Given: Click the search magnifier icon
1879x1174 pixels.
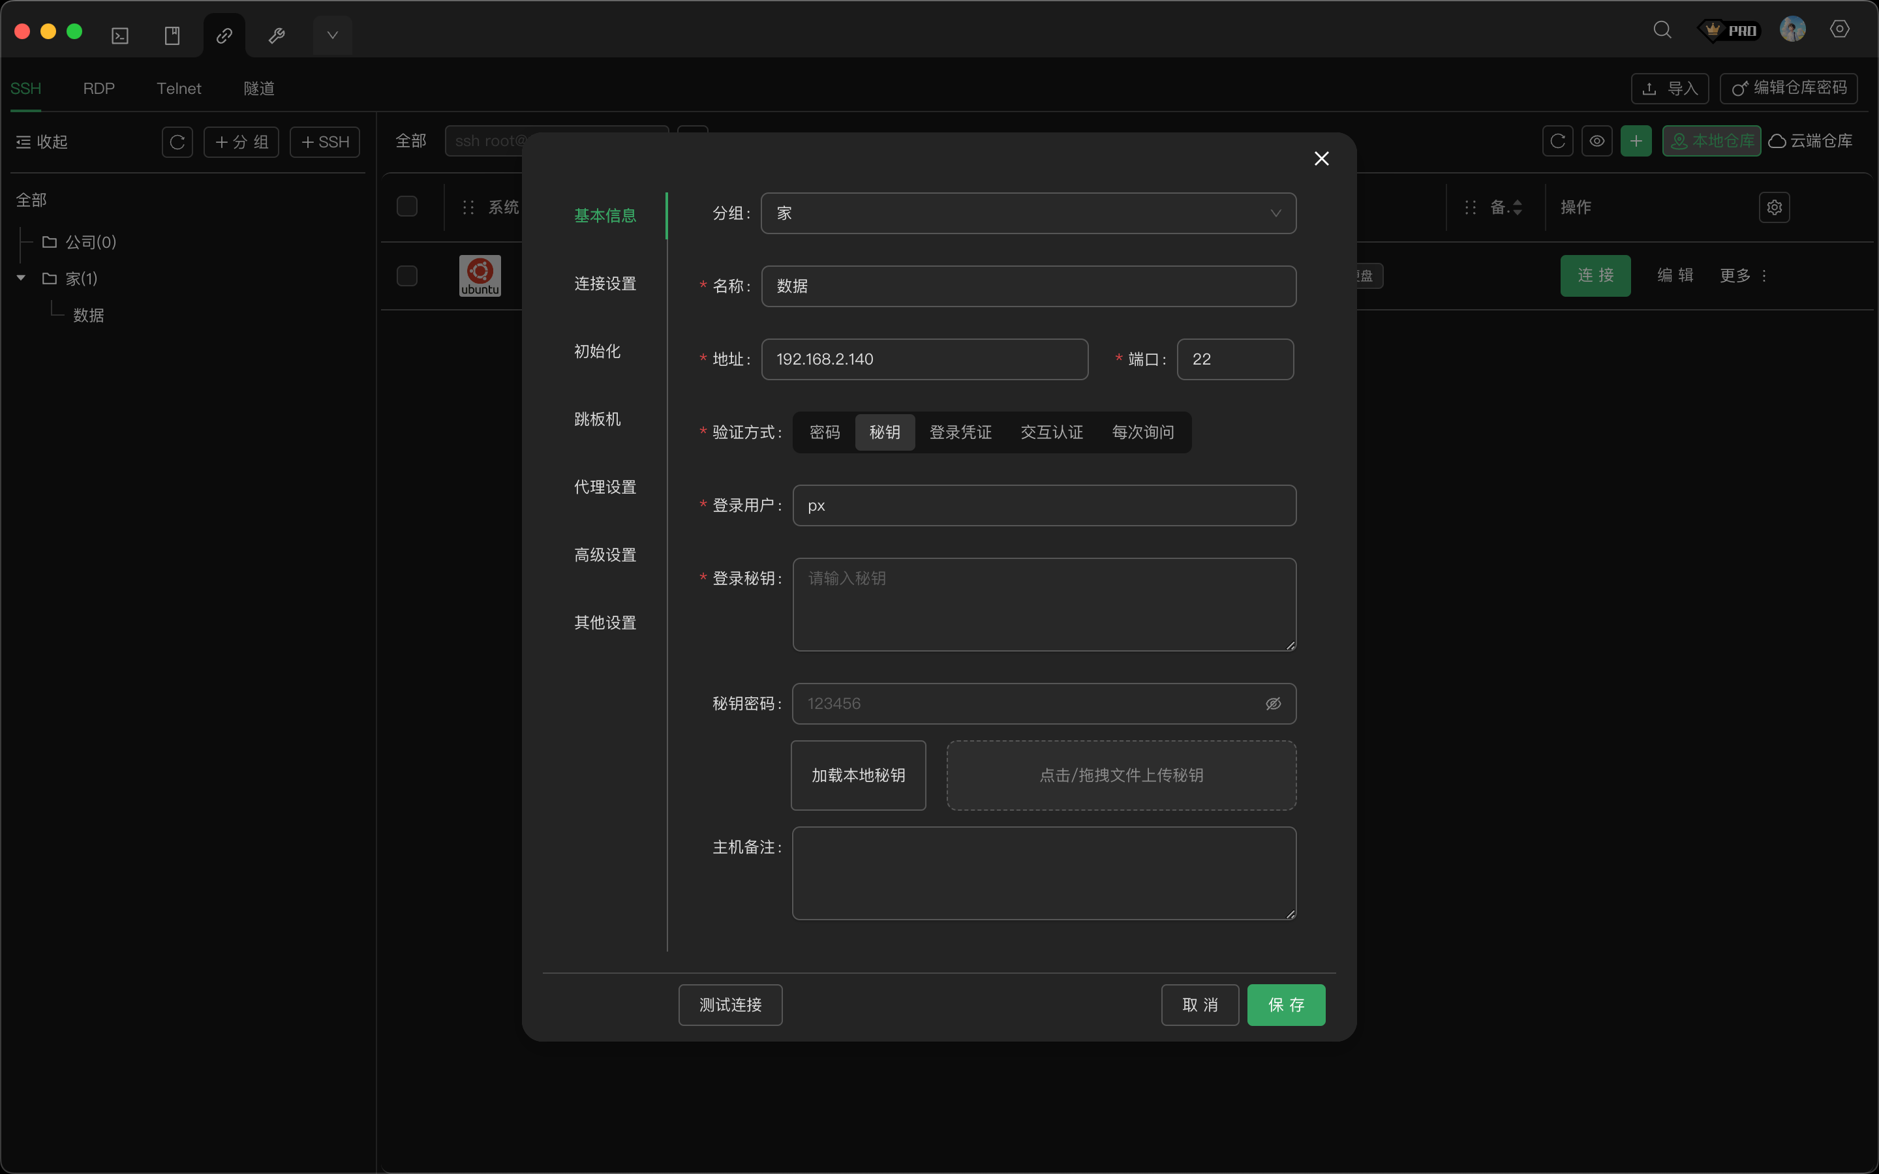Looking at the screenshot, I should [x=1662, y=30].
